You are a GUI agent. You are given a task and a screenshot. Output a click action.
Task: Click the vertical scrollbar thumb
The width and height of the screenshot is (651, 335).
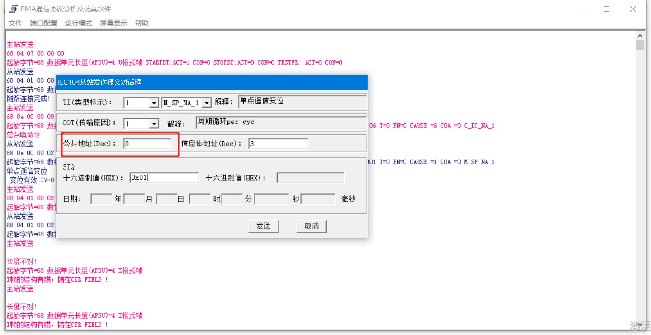[x=640, y=45]
